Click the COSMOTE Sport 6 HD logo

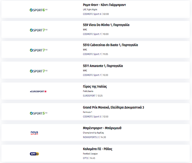[38, 10]
